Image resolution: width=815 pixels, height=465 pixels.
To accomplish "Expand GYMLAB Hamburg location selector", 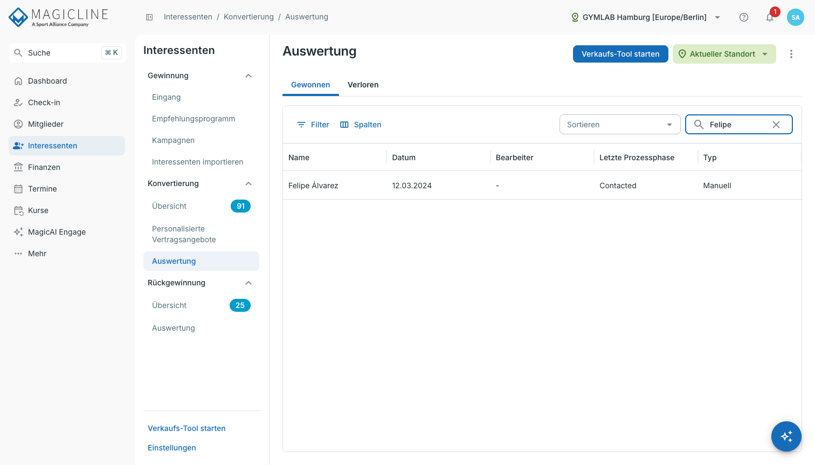I will (x=646, y=17).
